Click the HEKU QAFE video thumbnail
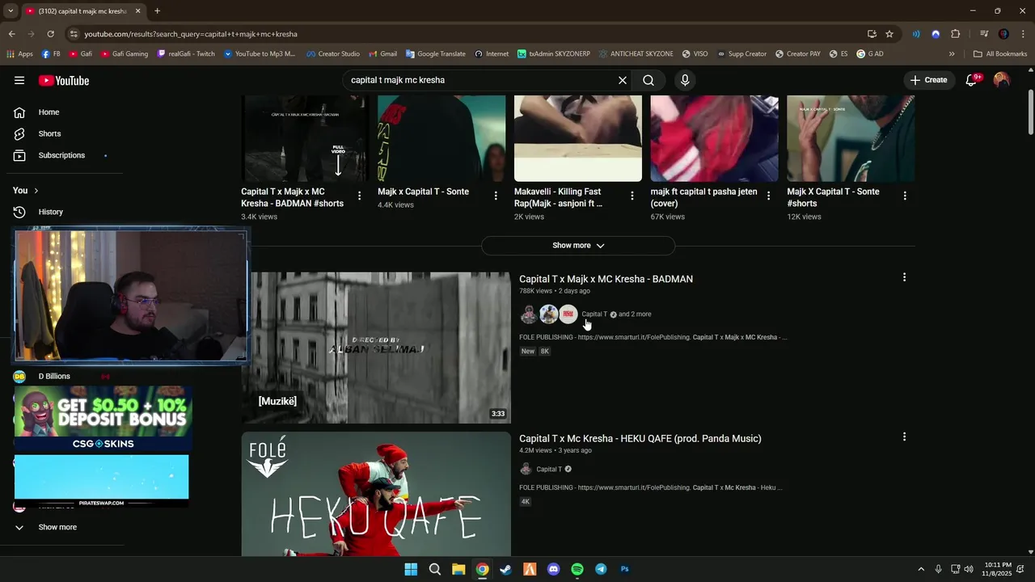Screen dimensions: 1035x582 376,494
